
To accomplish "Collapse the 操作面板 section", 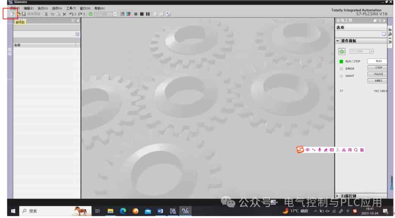I will pos(338,41).
